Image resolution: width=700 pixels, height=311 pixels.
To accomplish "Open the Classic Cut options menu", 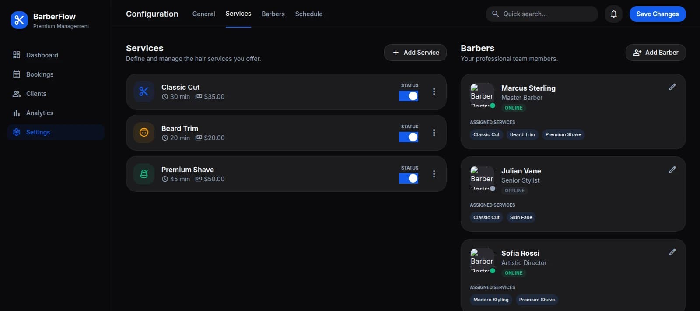I will [x=434, y=92].
